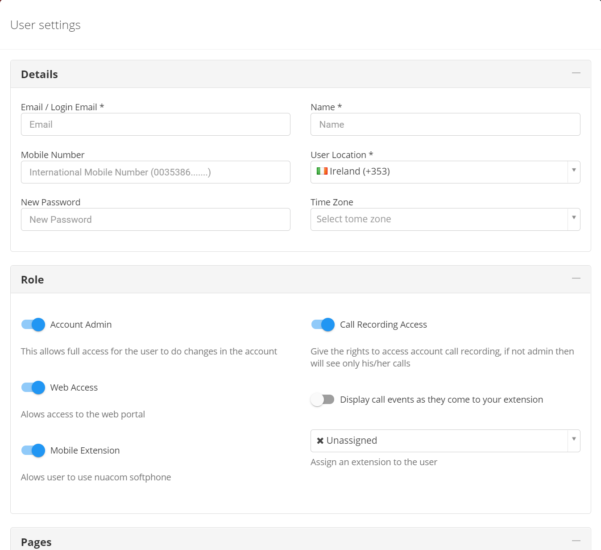Click the 'Email / Login Email *' label
The width and height of the screenshot is (601, 550).
[x=62, y=107]
